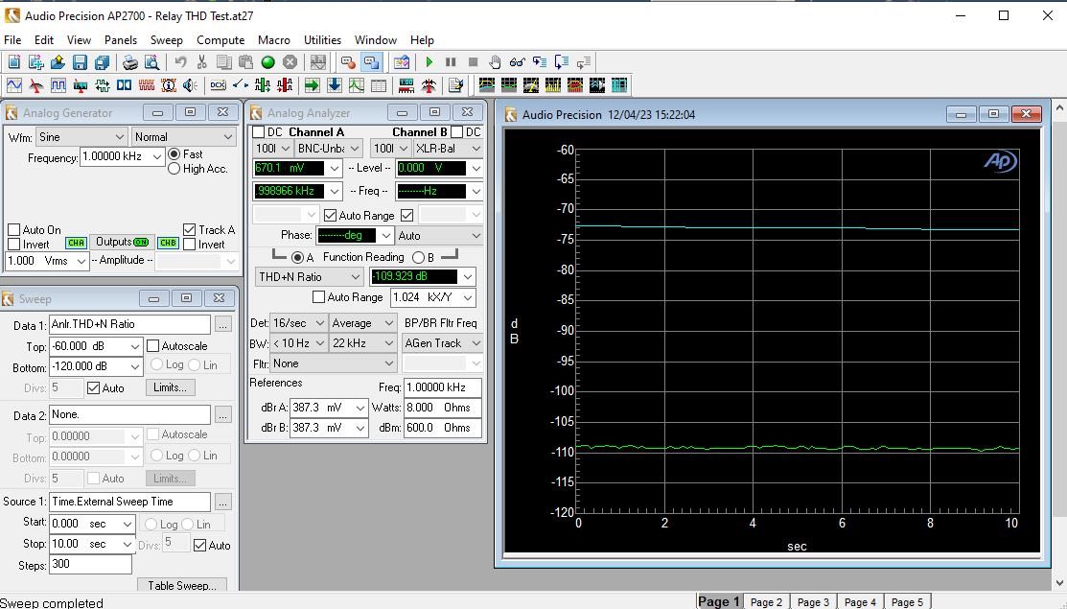The height and width of the screenshot is (609, 1067).
Task: Click the Print icon in toolbar
Action: [x=130, y=62]
